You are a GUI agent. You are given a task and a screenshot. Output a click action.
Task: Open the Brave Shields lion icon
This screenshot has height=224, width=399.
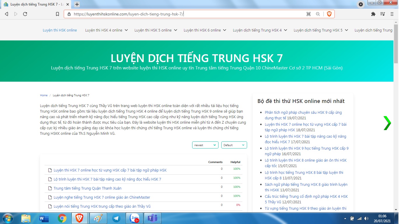pos(329,14)
